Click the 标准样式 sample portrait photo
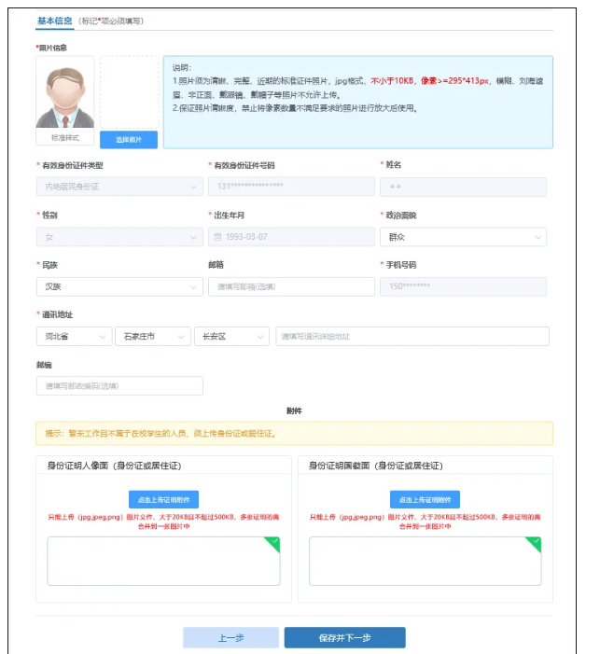This screenshot has height=654, width=600. click(x=64, y=95)
